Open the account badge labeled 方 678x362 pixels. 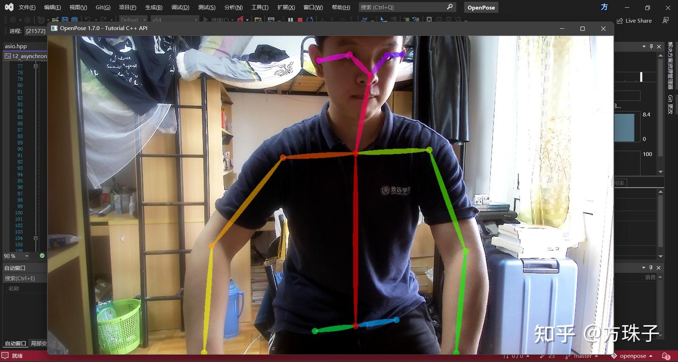pyautogui.click(x=605, y=7)
